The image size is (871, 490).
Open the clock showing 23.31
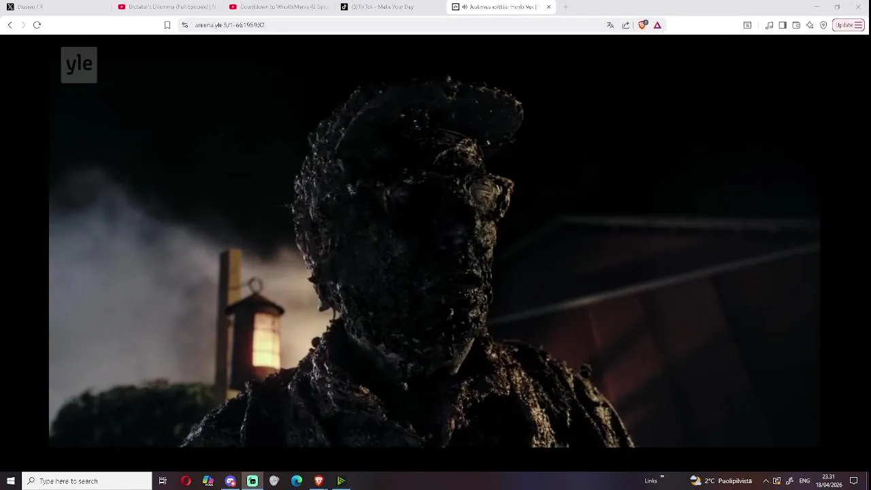click(829, 481)
